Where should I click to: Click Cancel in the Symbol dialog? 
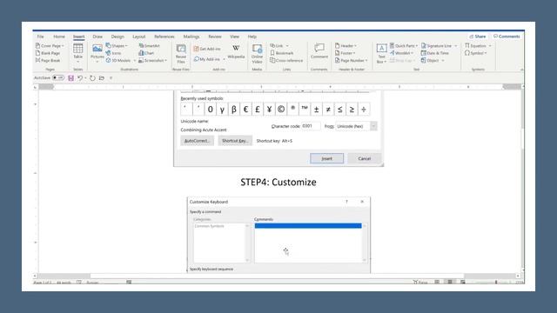pos(364,158)
